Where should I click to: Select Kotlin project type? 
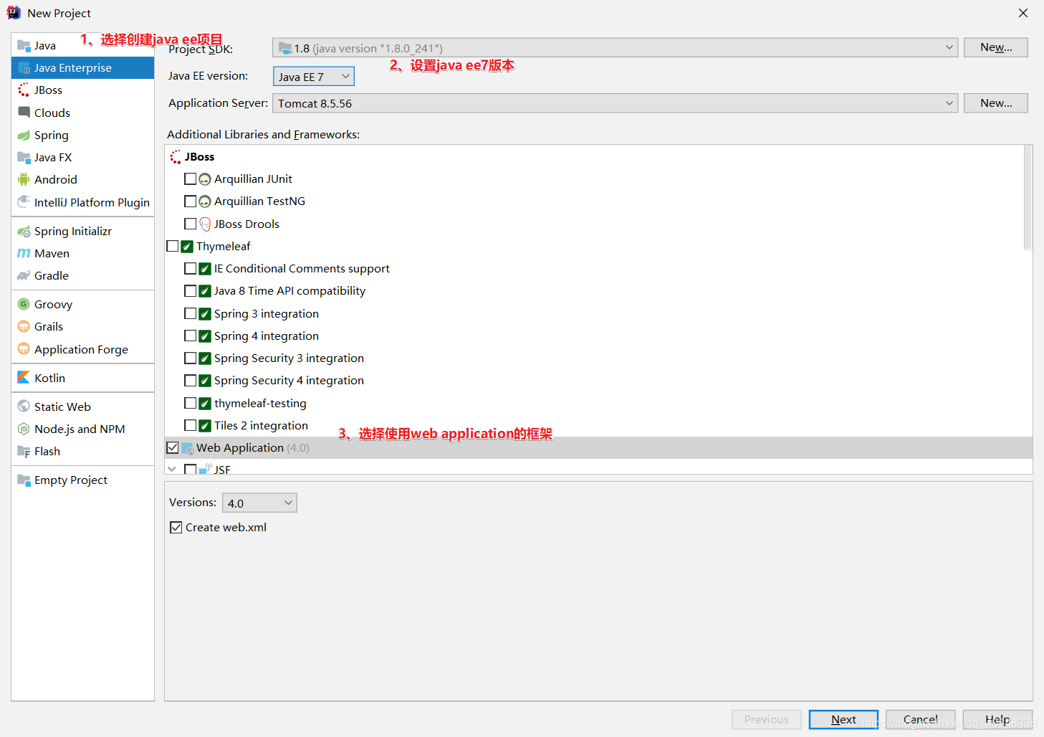83,378
